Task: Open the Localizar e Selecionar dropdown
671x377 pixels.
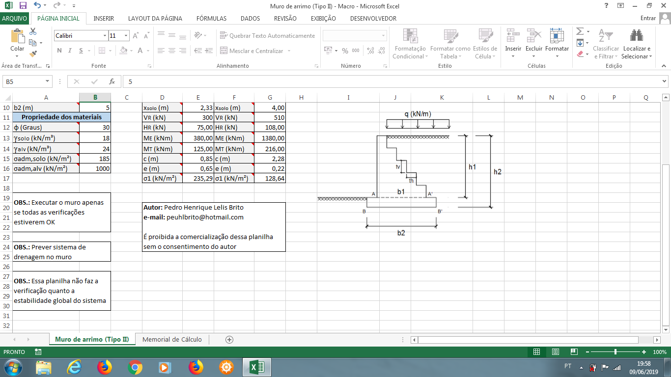Action: (x=637, y=43)
